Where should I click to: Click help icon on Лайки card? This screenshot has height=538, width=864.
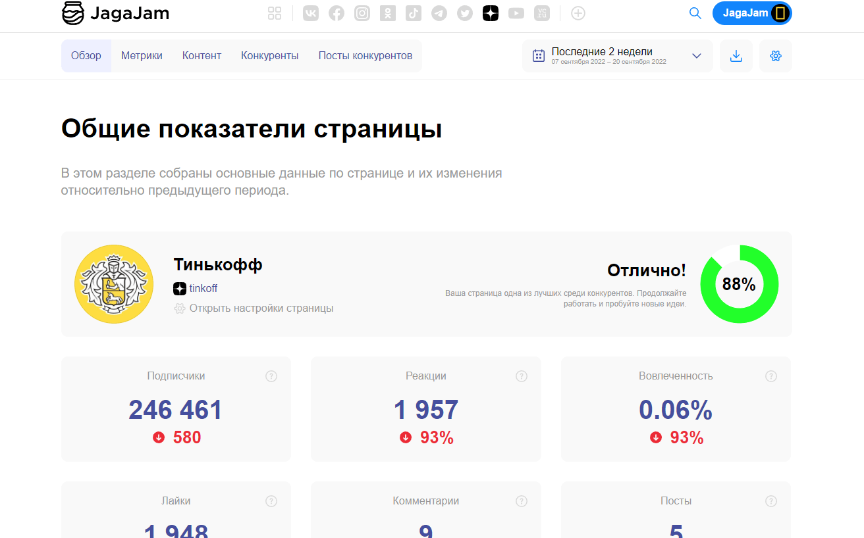click(x=271, y=501)
